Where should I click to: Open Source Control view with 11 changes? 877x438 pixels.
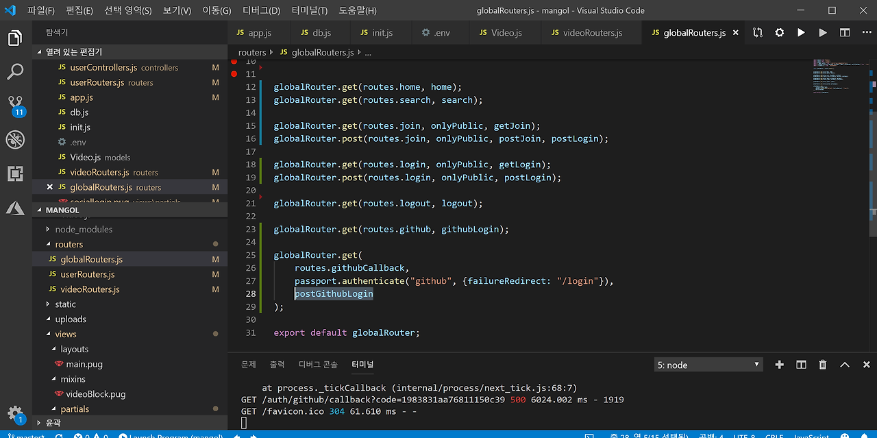click(15, 105)
